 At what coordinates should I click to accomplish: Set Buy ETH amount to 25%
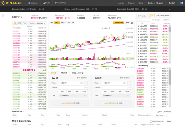62,92
